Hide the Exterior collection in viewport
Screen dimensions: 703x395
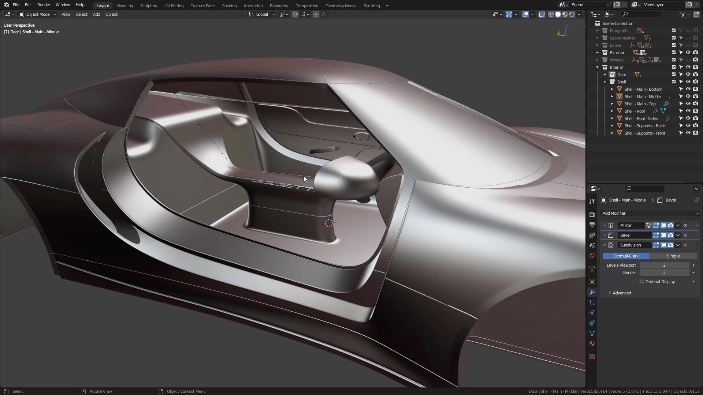[688, 53]
